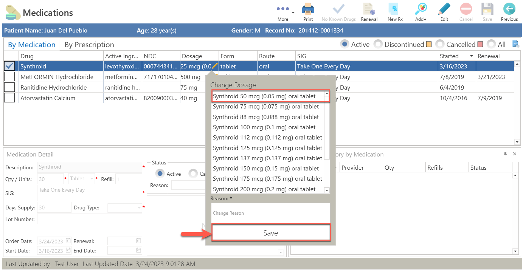
Task: Click the Save floppy disk toolbar icon
Action: [x=487, y=9]
